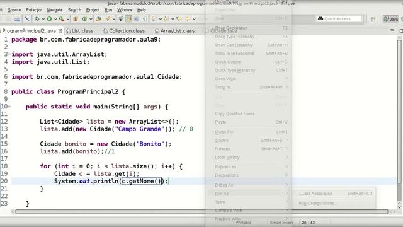
Task: Open the Previous Annotation dropdown arrow
Action: pyautogui.click(x=173, y=19)
